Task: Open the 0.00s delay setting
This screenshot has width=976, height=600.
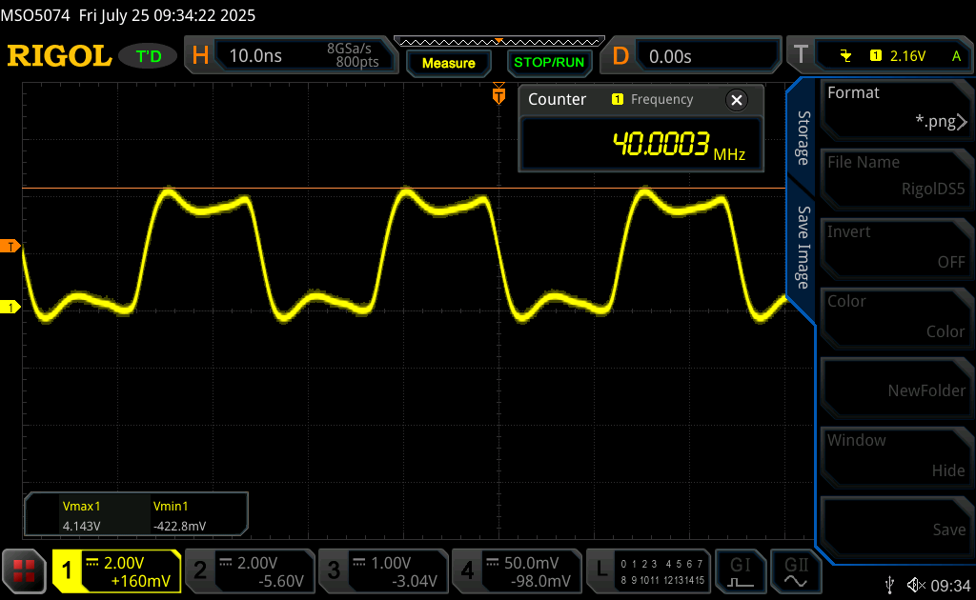Action: tap(670, 56)
